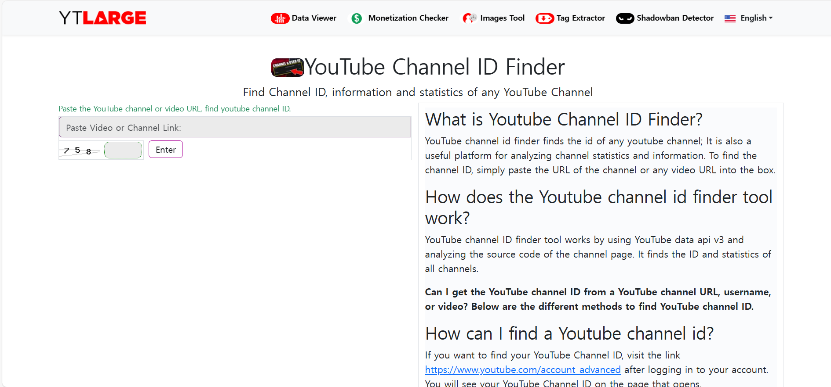Image resolution: width=831 pixels, height=387 pixels.
Task: Click the Channel ID Finder thumbnail icon
Action: tap(288, 67)
